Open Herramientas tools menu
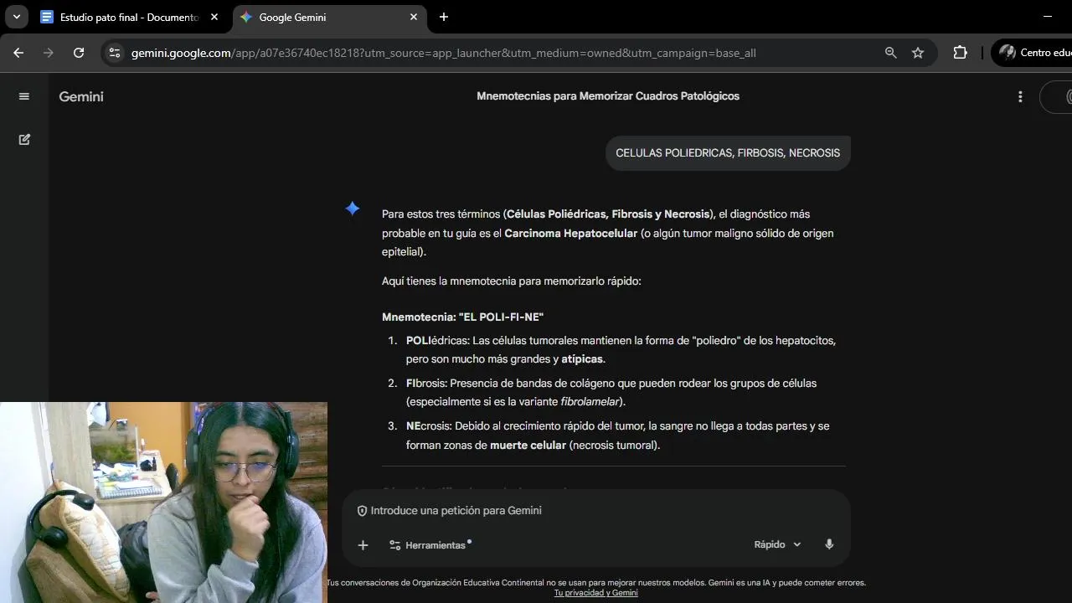1072x603 pixels. [x=430, y=545]
